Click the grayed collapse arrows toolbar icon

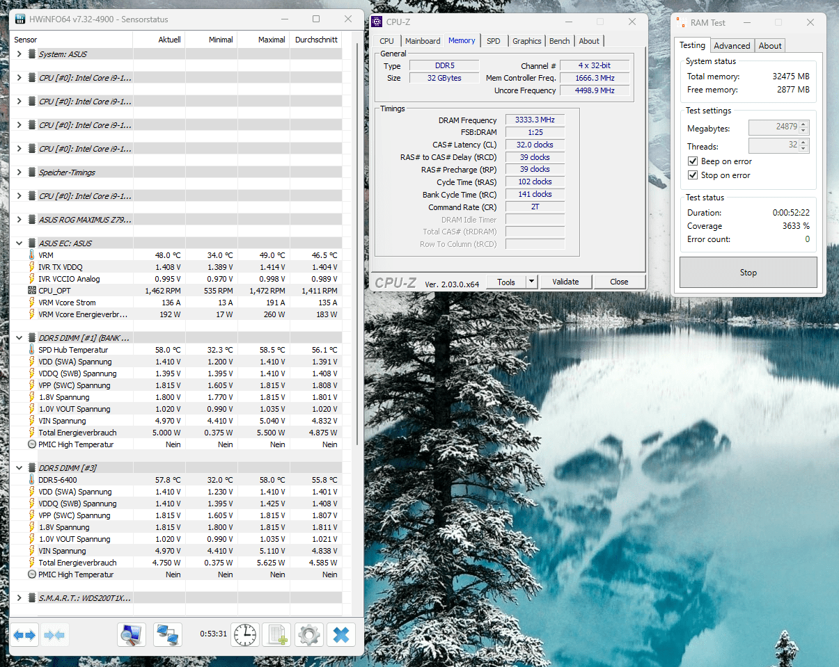point(54,634)
